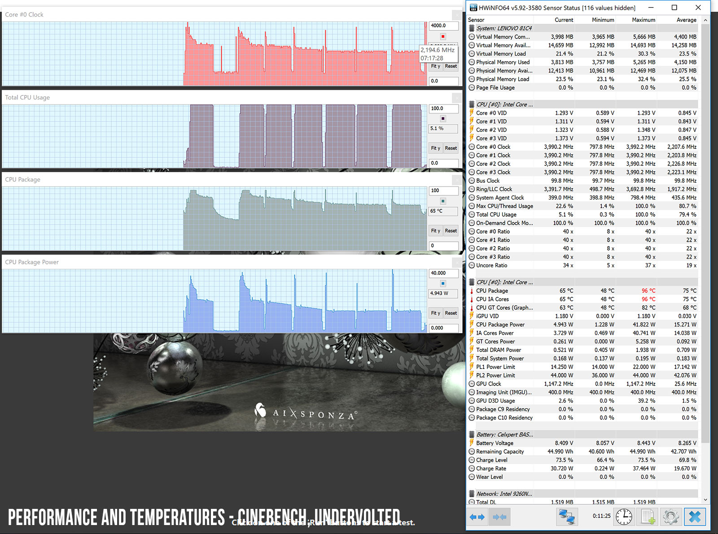Click the clock icon on Core #0 Clock row
The image size is (718, 534).
[472, 147]
